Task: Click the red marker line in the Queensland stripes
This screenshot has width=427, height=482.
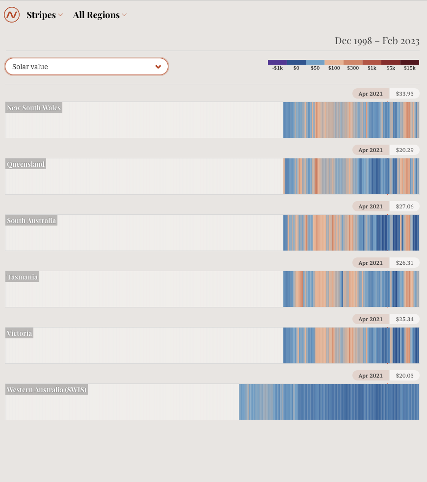Action: [388, 176]
